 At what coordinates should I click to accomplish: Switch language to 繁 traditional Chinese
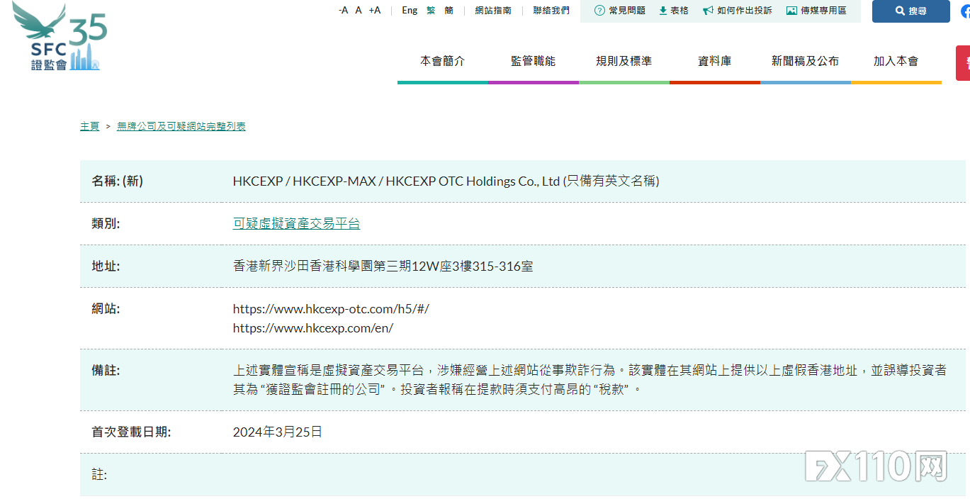(430, 11)
